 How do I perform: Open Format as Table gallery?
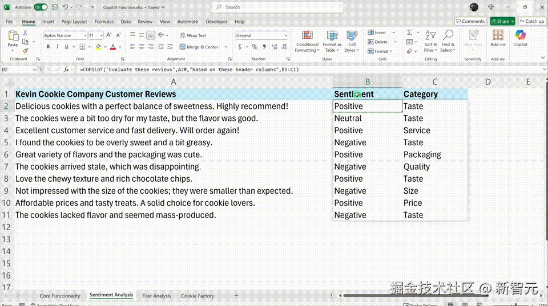[x=332, y=42]
